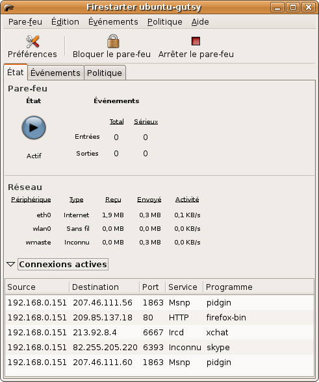Sort connections by Port column header
This screenshot has width=319, height=382.
tap(152, 287)
